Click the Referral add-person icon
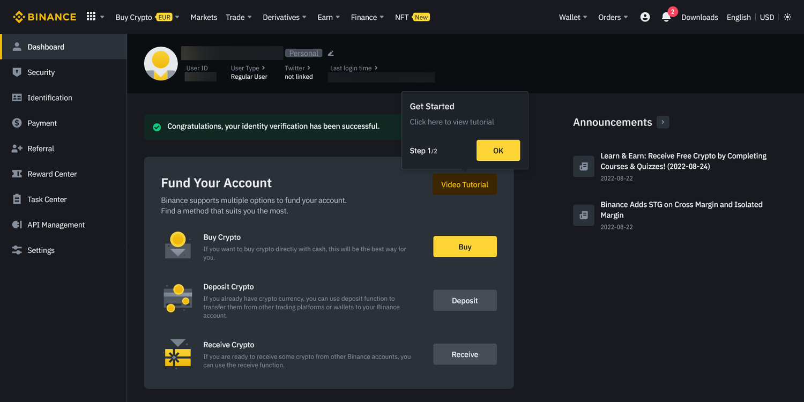The image size is (804, 402). click(x=17, y=148)
